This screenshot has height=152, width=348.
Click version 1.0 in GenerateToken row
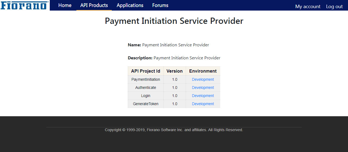click(175, 104)
